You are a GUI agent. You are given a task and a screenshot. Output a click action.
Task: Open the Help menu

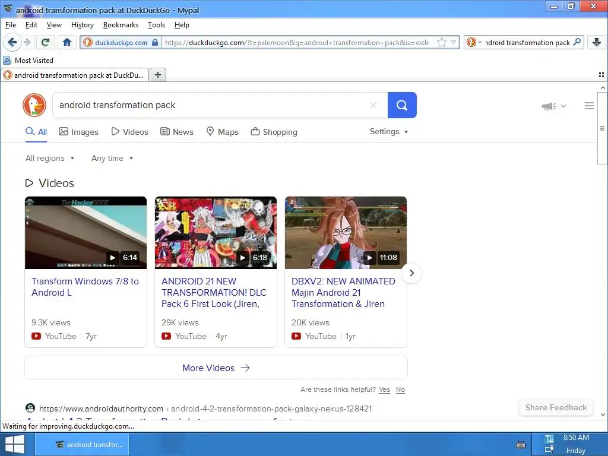(x=182, y=25)
